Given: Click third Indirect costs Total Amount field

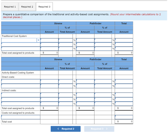Looking at the screenshot, I should tap(124, 104).
